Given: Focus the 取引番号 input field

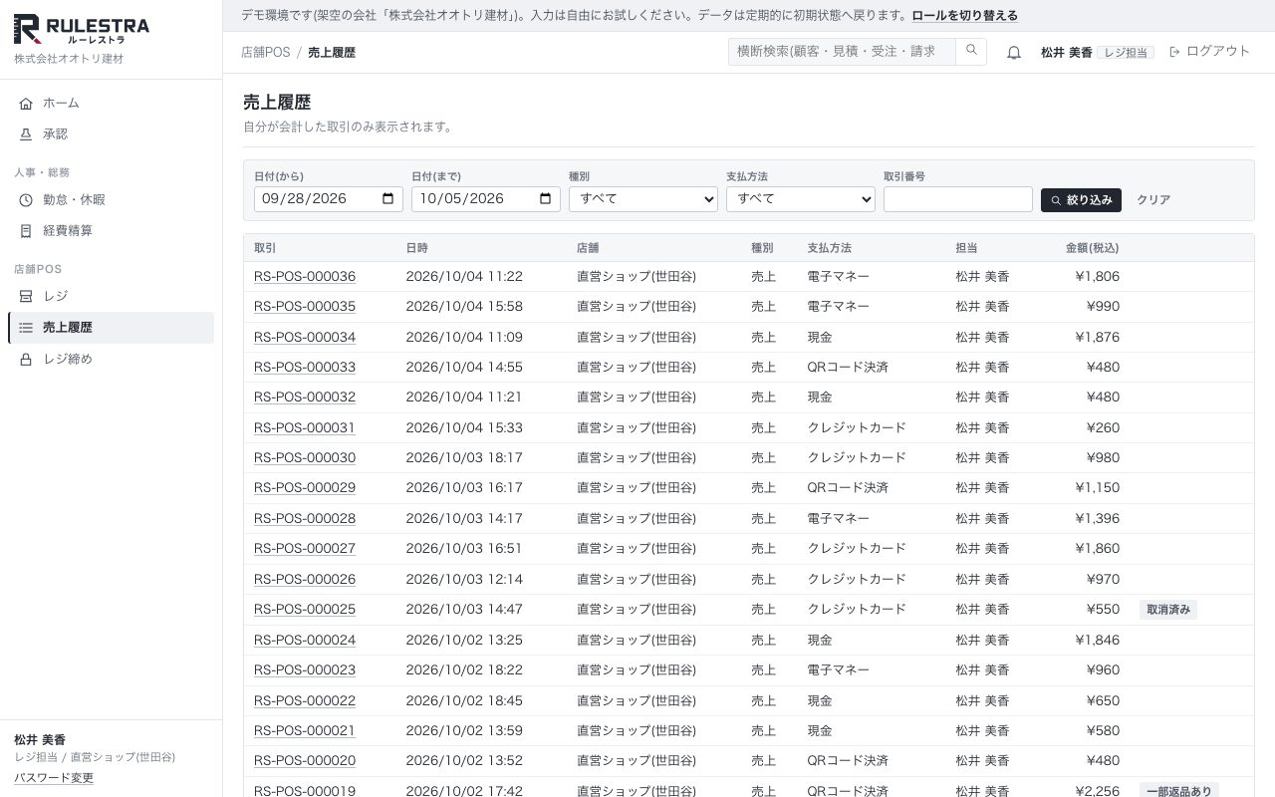Looking at the screenshot, I should [x=958, y=199].
